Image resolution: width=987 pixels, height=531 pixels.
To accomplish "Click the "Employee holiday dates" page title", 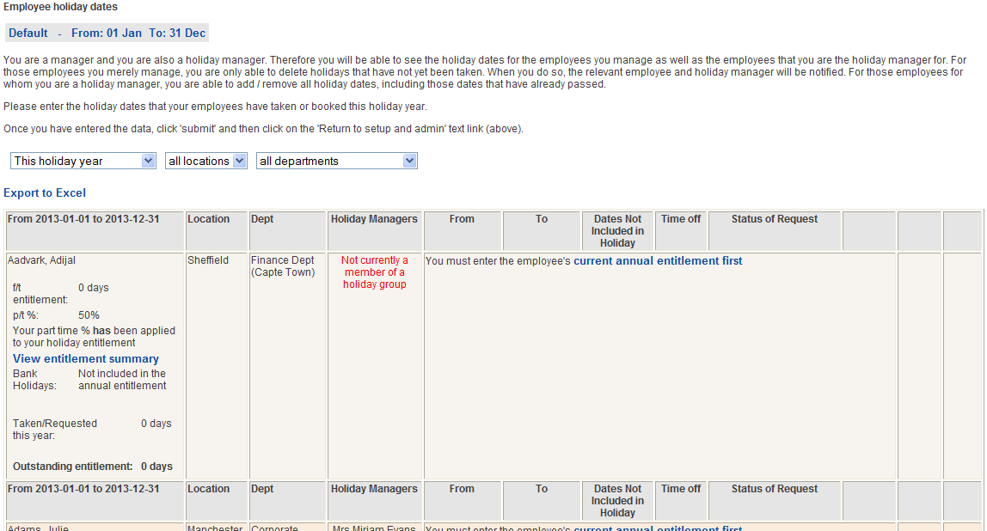I will 61,7.
